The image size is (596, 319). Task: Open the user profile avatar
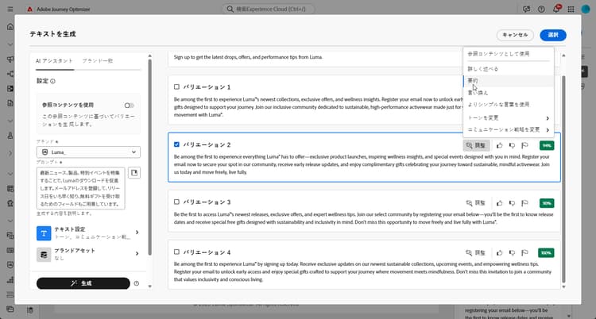point(586,9)
